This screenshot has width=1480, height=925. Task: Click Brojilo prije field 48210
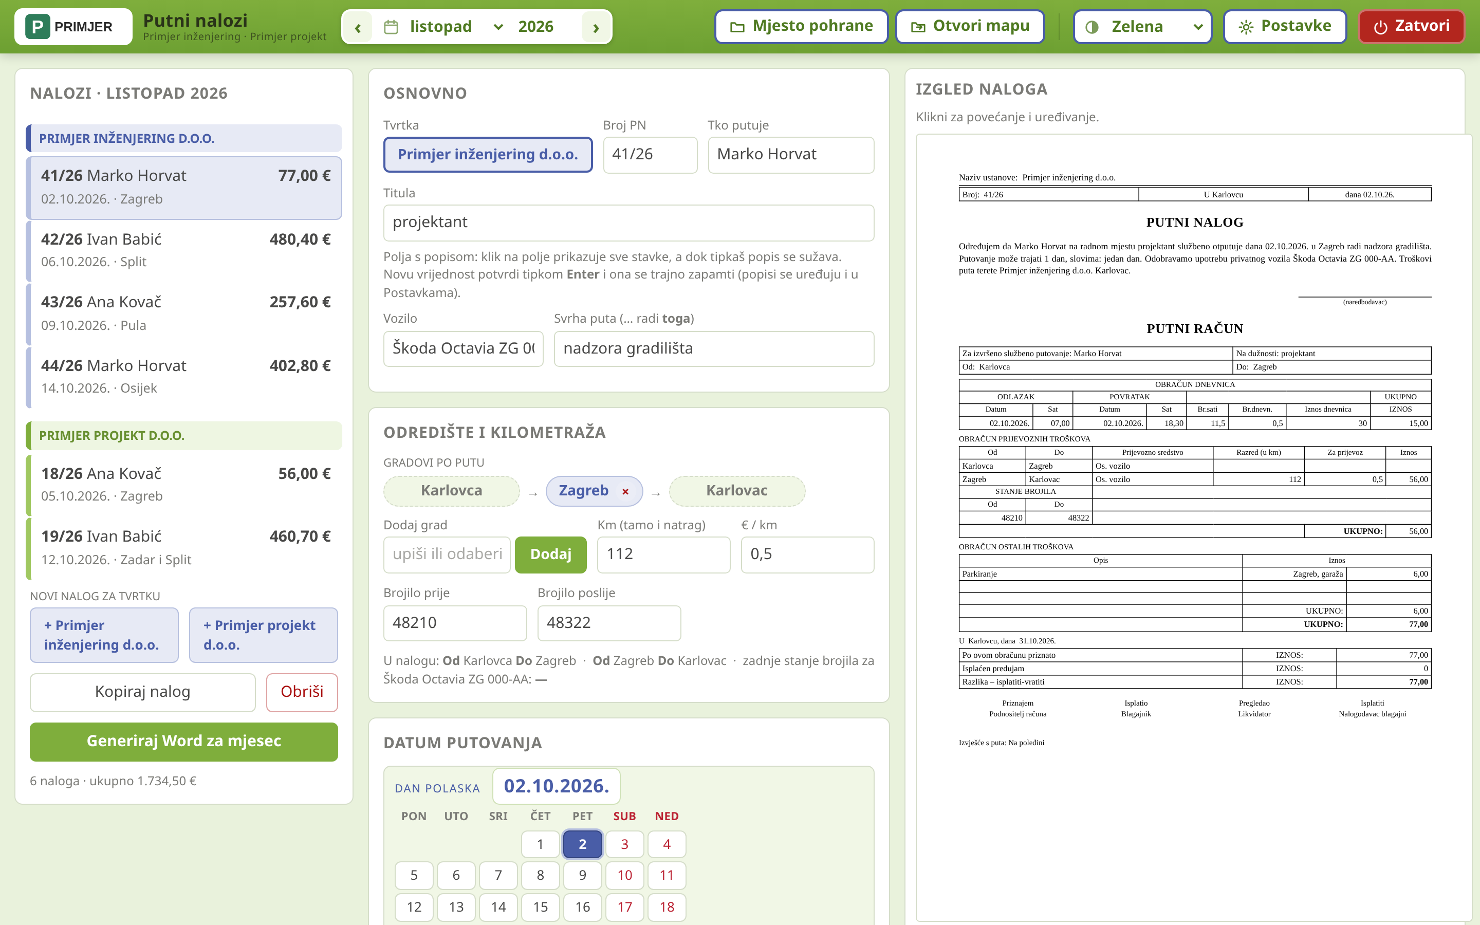point(455,623)
